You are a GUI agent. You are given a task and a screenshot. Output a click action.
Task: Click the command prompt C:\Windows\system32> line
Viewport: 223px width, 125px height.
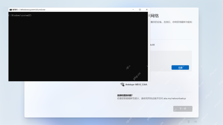click(20, 15)
